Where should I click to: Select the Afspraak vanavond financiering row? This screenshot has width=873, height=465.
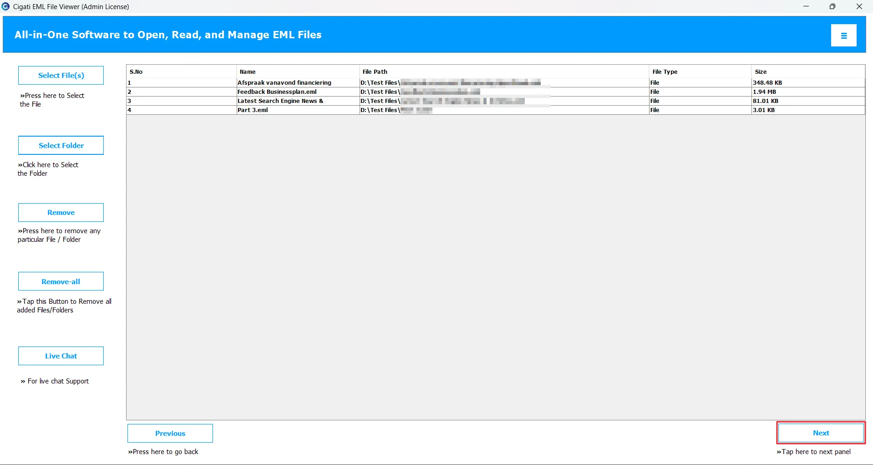[496, 83]
